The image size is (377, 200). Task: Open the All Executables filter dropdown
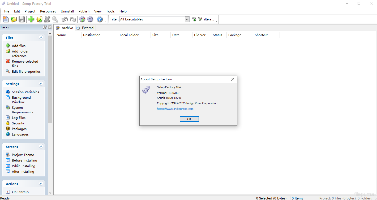tap(187, 19)
